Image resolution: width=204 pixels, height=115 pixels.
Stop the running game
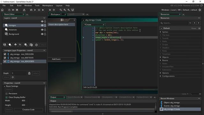point(39,10)
